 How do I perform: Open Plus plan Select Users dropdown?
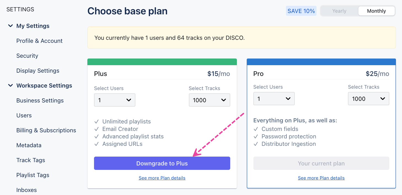(114, 100)
